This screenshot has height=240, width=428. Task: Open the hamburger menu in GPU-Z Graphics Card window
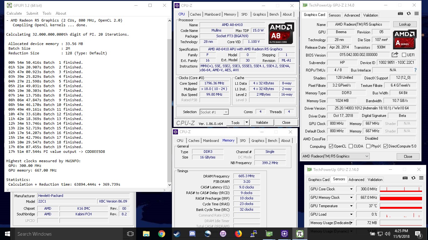click(x=416, y=13)
